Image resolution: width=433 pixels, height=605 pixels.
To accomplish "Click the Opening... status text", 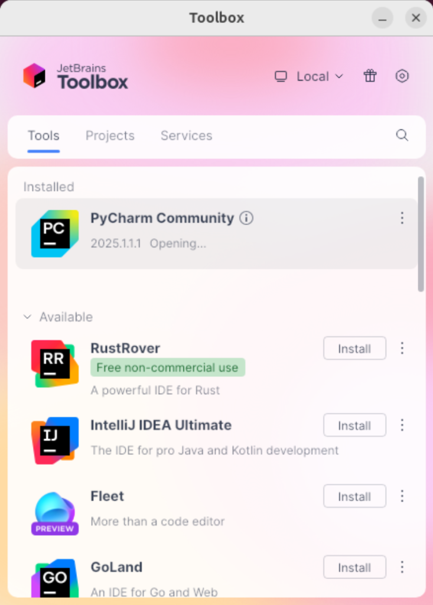I will 178,243.
